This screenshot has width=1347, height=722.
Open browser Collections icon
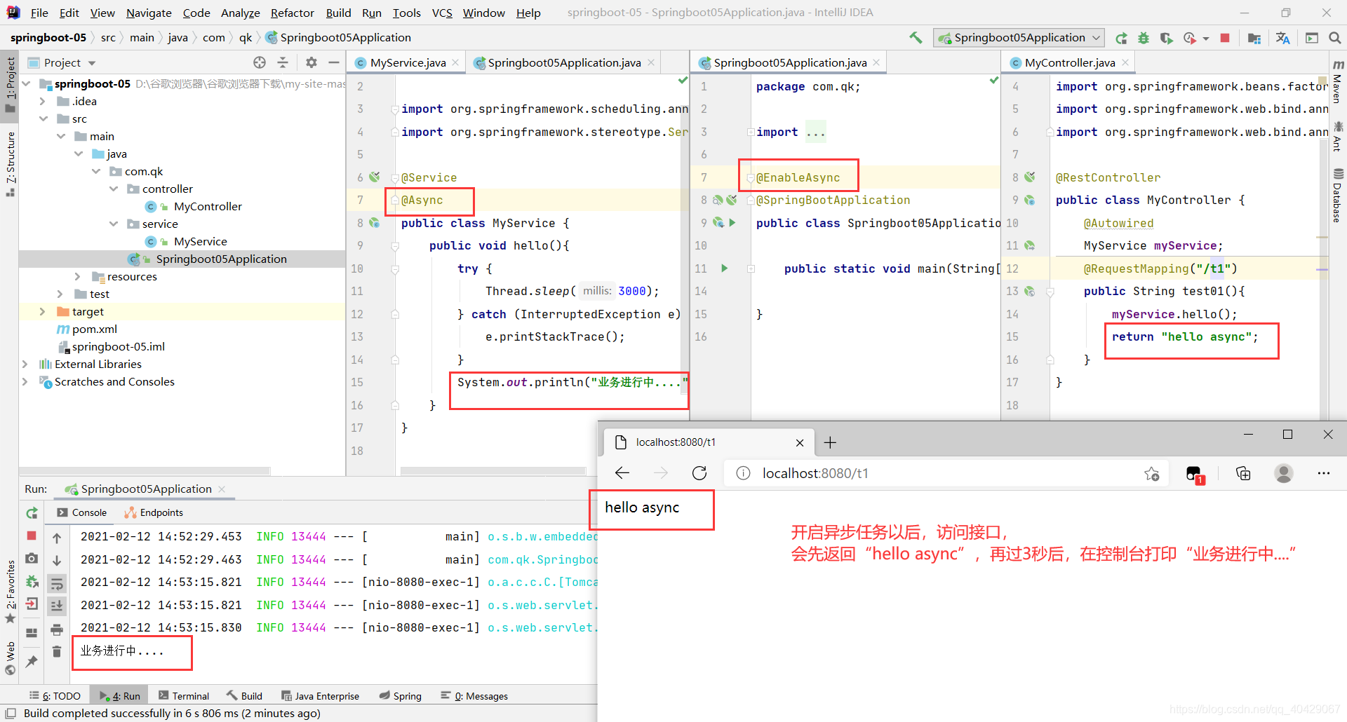pyautogui.click(x=1243, y=474)
